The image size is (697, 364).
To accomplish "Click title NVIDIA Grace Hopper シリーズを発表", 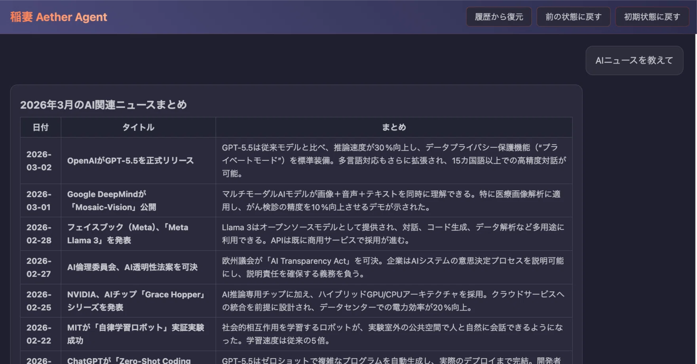I will coord(137,301).
